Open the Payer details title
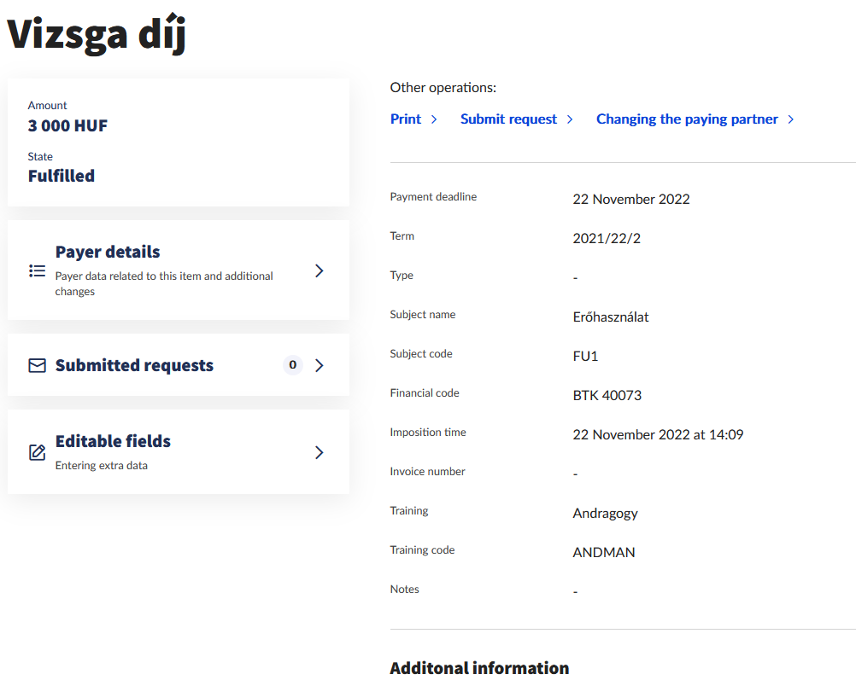Viewport: 856px width, 680px height. (108, 252)
